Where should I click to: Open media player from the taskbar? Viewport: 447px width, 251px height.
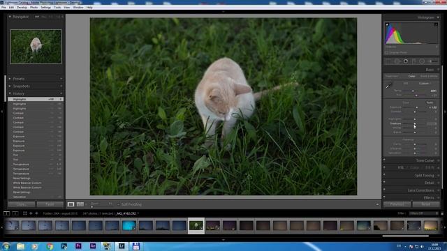pyautogui.click(x=35, y=246)
